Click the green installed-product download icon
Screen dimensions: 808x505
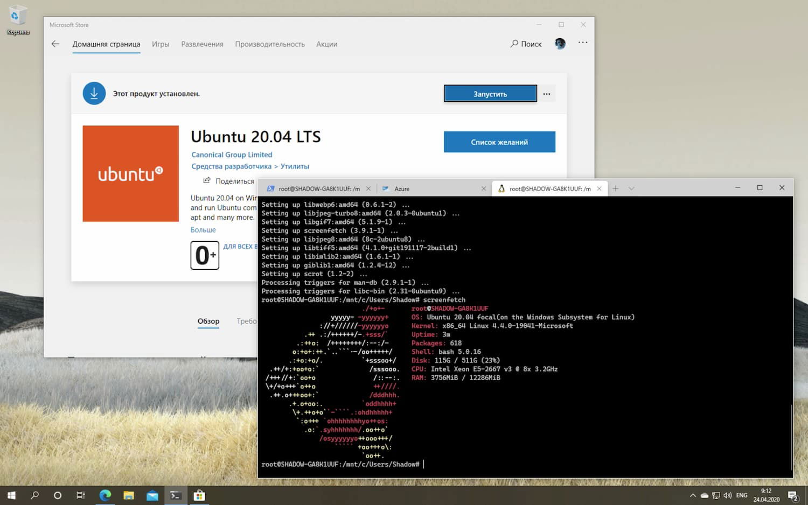point(94,93)
